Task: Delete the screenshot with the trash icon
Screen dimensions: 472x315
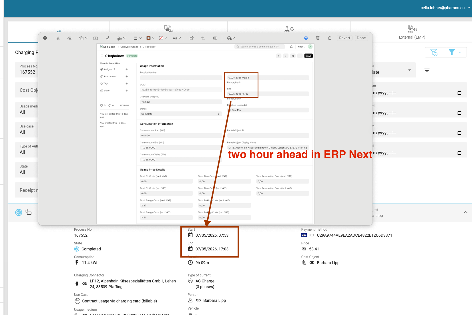Action: pyautogui.click(x=318, y=38)
